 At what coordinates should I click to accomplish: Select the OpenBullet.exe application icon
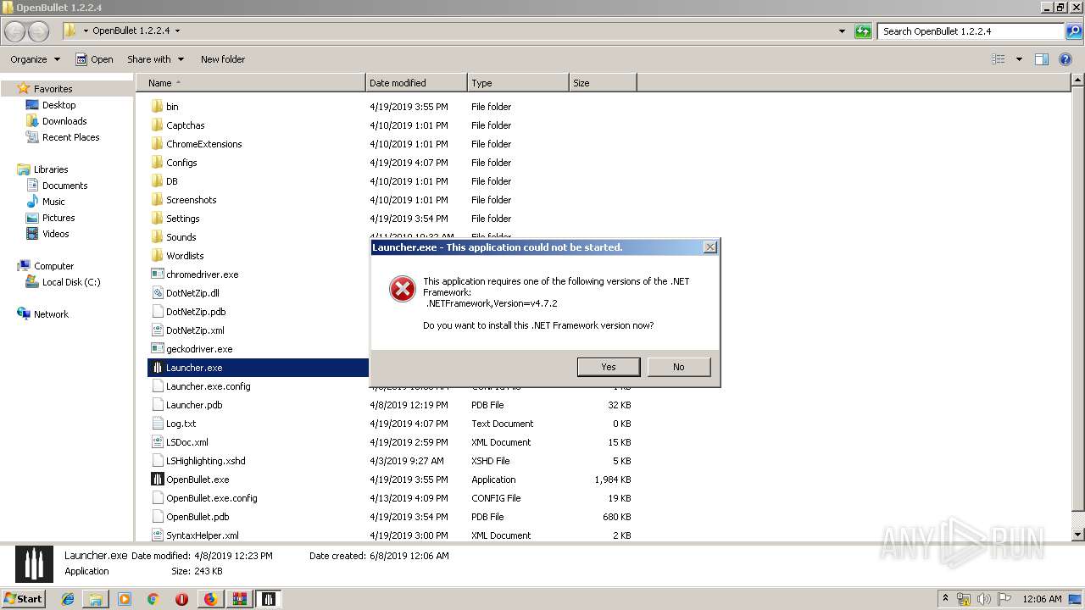coord(157,480)
